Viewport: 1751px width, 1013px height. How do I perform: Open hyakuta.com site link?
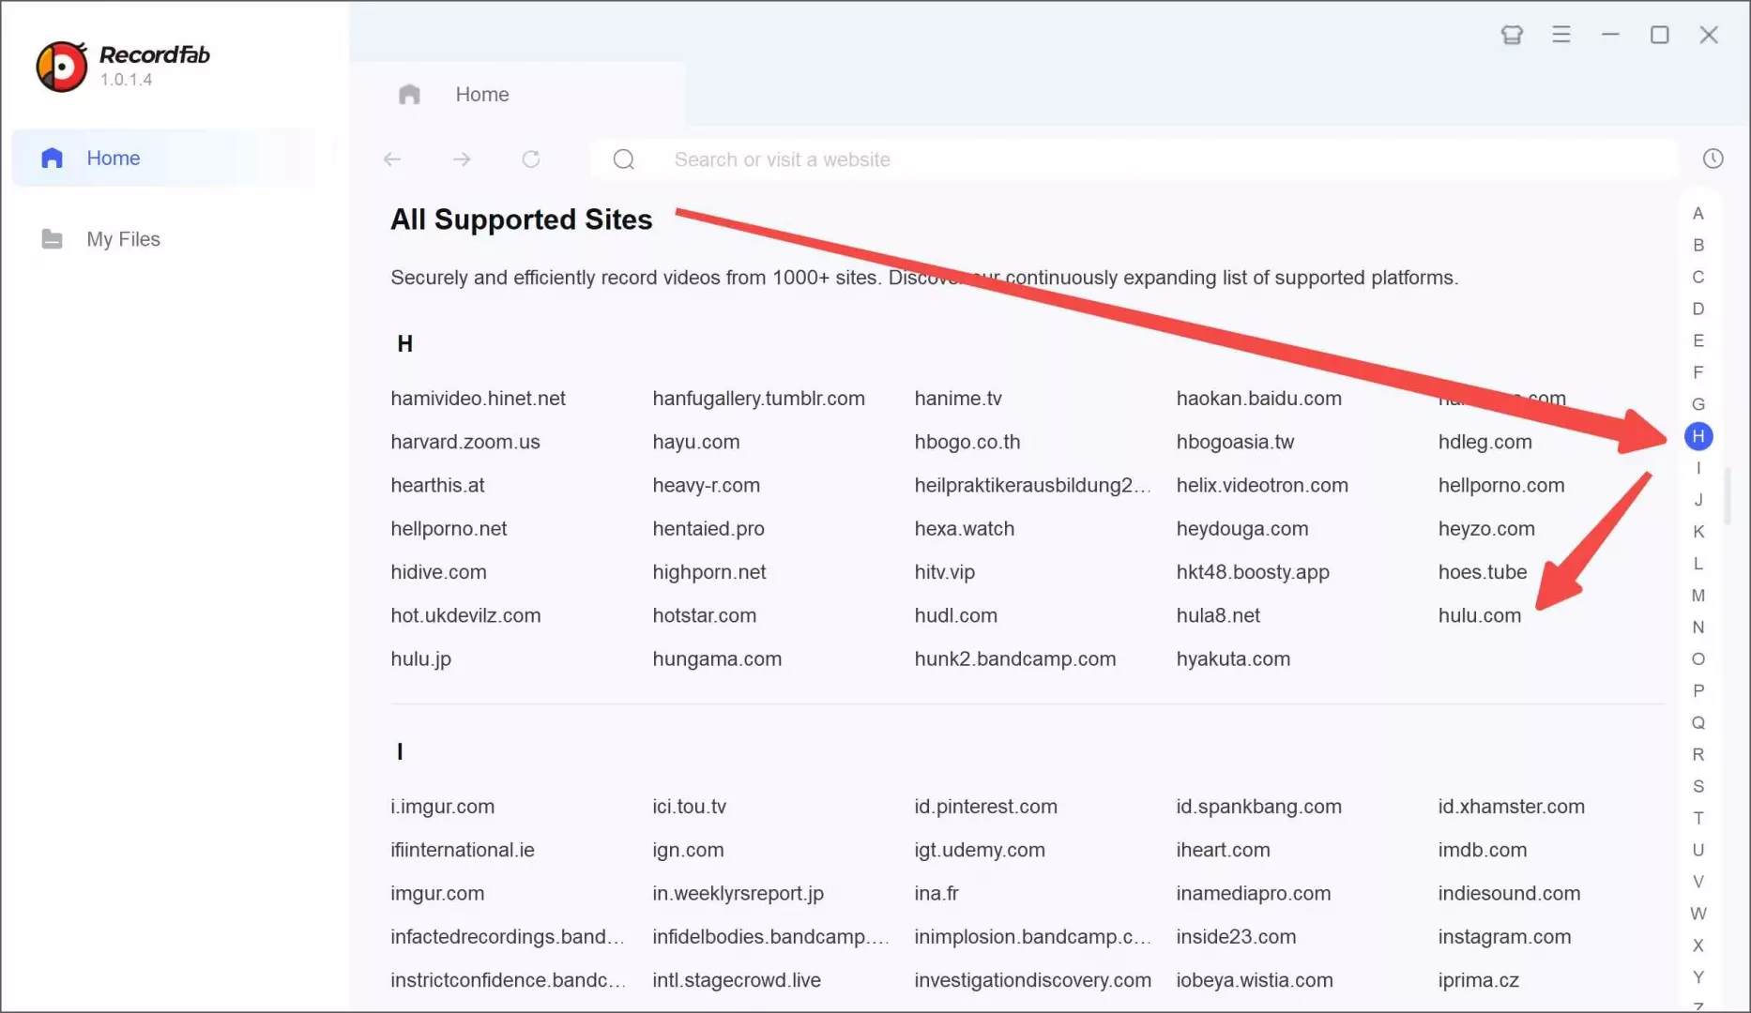click(1233, 659)
